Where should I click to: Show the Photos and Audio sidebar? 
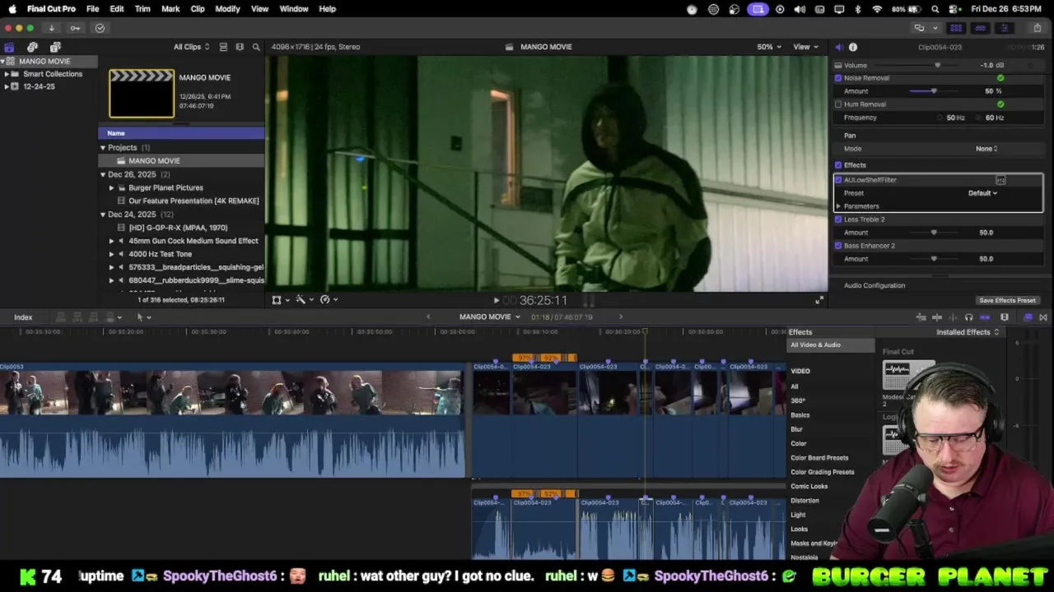32,47
